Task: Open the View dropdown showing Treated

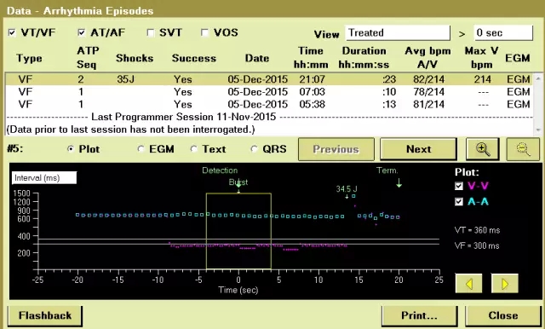Action: [398, 32]
